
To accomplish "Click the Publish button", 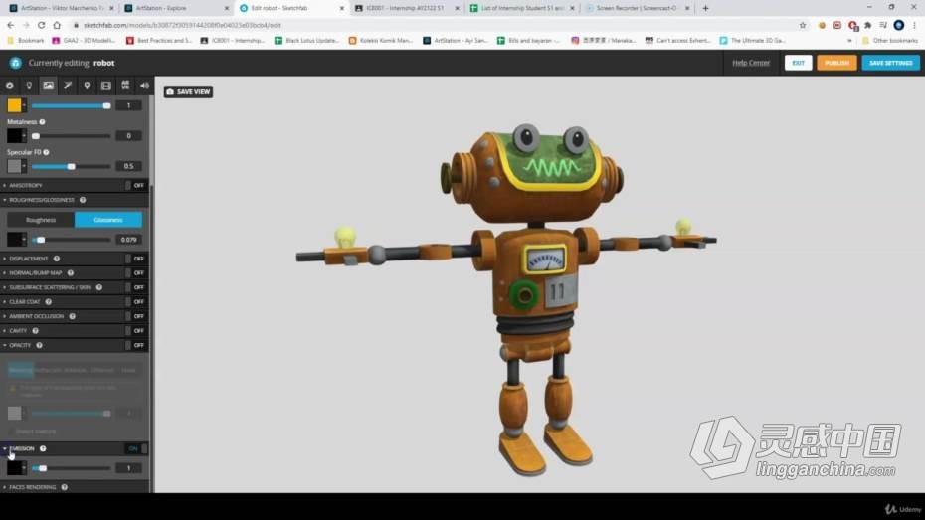I will (836, 63).
